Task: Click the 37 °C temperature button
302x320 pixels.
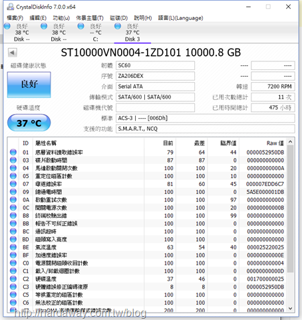Action: click(x=29, y=123)
